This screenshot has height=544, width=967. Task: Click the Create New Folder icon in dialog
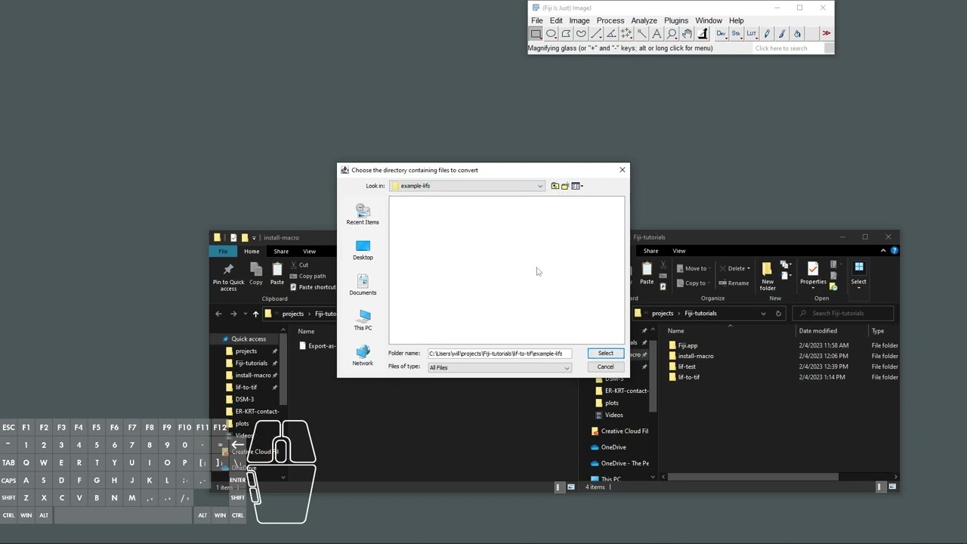point(564,186)
